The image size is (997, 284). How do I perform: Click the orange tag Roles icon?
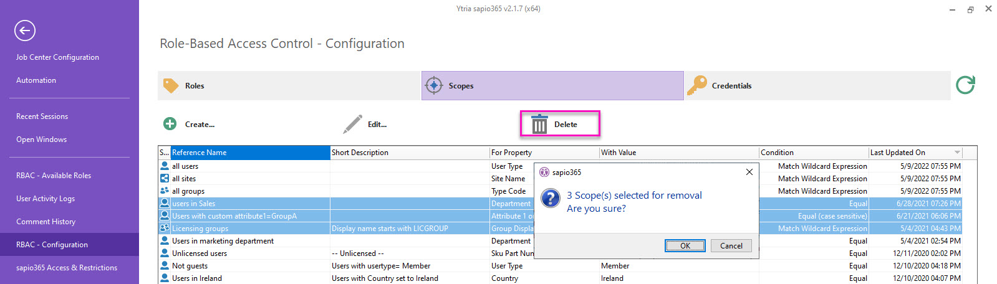click(x=171, y=85)
